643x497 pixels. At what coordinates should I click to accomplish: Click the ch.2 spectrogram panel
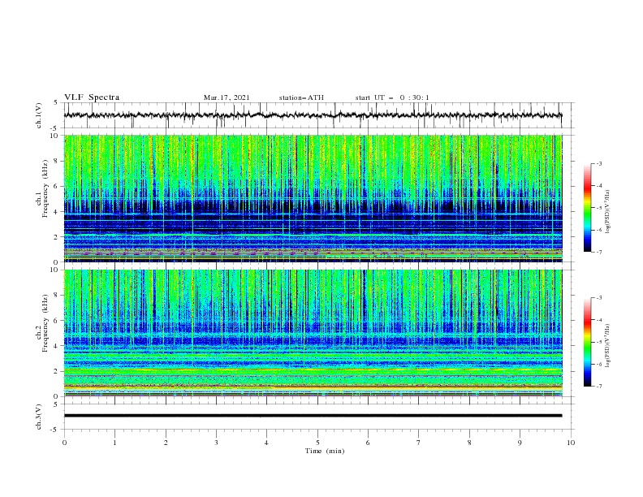click(x=313, y=333)
